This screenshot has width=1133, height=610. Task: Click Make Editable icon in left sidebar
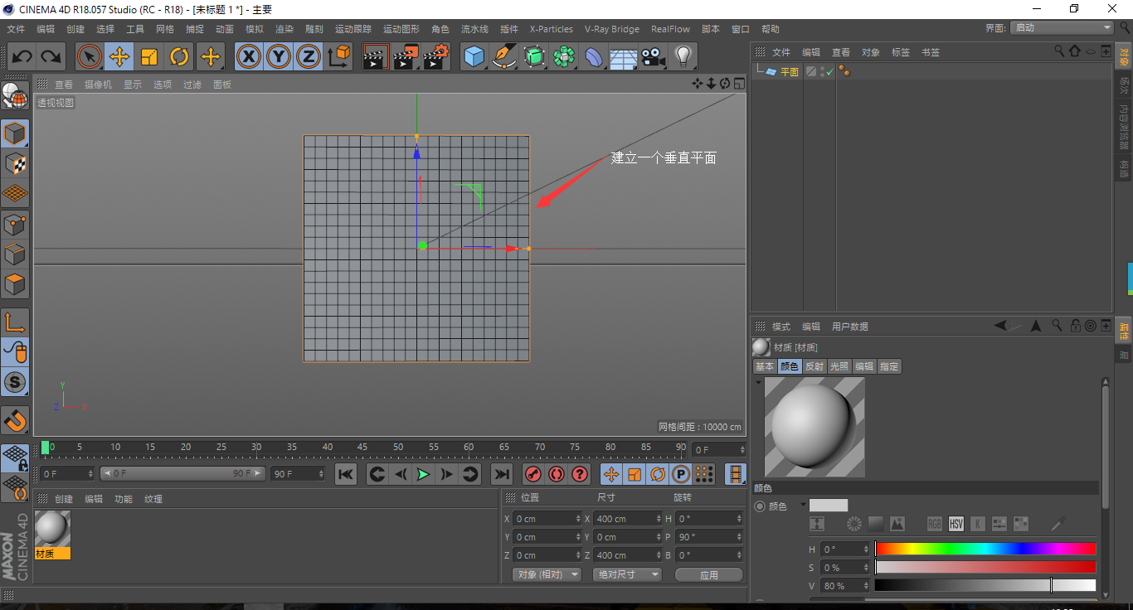tap(15, 96)
